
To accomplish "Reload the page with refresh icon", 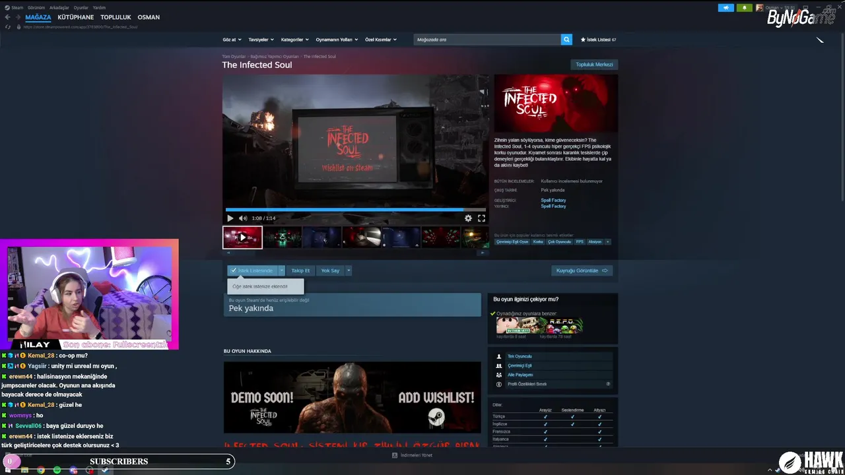I will [x=8, y=27].
